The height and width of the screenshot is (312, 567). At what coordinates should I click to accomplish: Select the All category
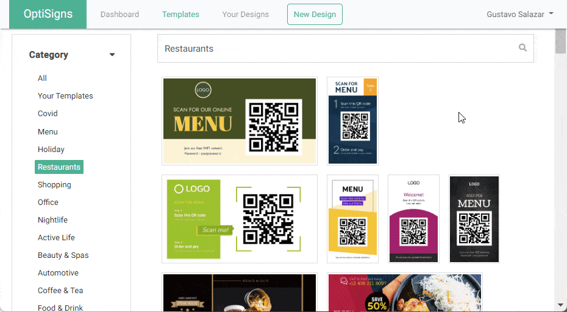point(42,78)
